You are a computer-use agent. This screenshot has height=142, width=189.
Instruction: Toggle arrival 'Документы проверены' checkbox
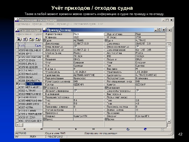click(76, 91)
